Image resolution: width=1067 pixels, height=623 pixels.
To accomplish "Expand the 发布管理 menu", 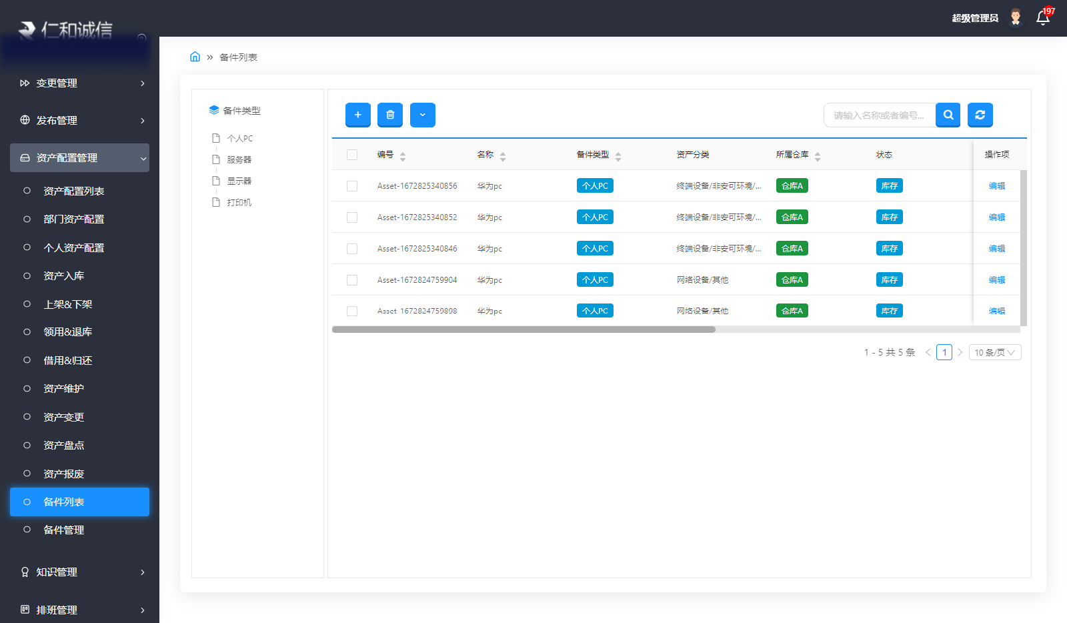I will 79,121.
